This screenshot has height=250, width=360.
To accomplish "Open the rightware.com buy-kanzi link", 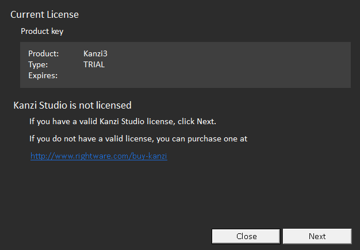I will (x=98, y=156).
